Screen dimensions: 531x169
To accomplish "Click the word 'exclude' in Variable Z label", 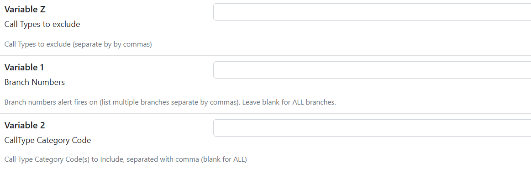I will (x=68, y=24).
